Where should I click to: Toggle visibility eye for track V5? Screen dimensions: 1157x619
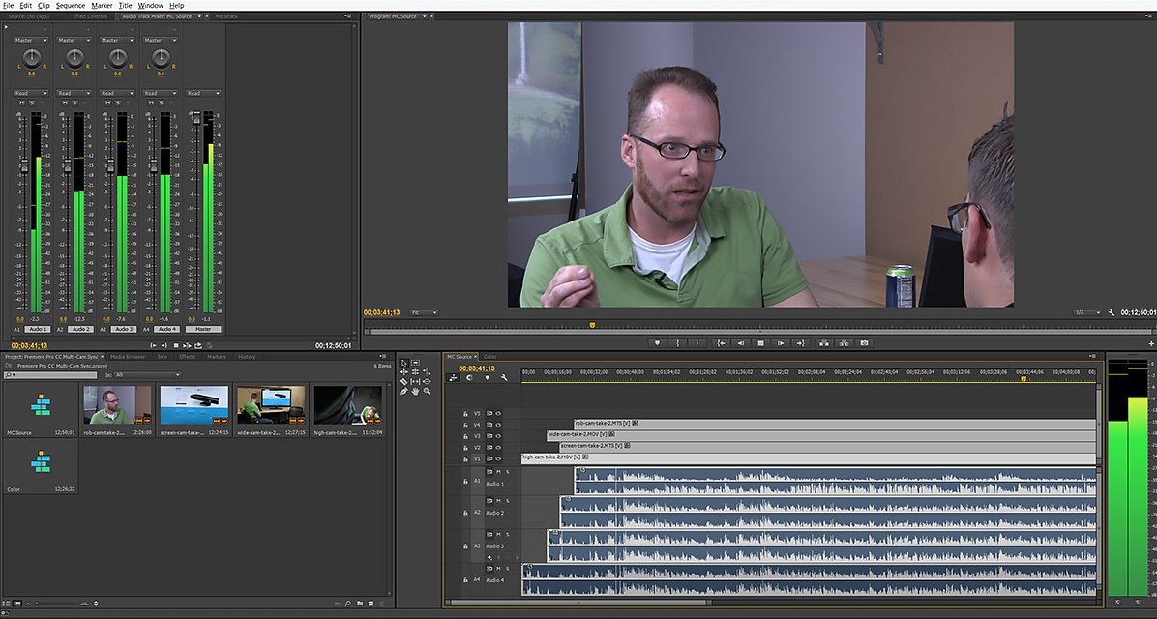pyautogui.click(x=499, y=413)
